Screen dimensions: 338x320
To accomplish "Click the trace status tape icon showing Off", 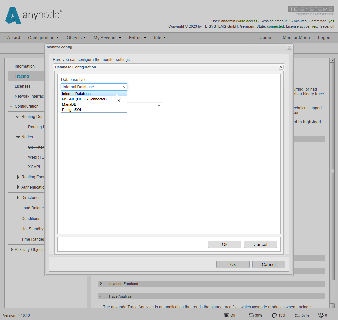I will tap(226, 315).
